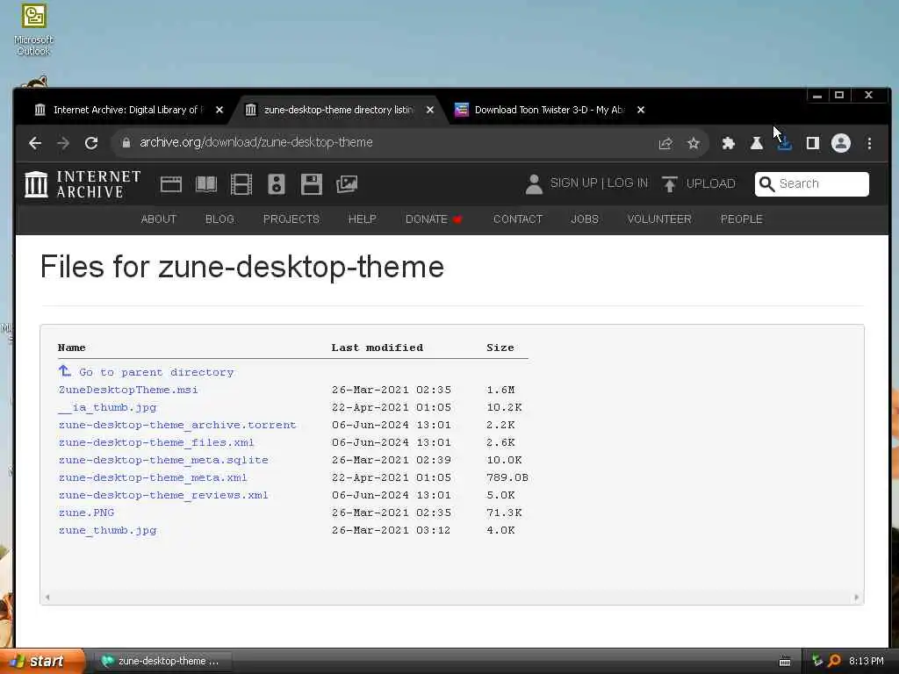The width and height of the screenshot is (899, 674).
Task: Share this page using share icon
Action: pos(665,143)
